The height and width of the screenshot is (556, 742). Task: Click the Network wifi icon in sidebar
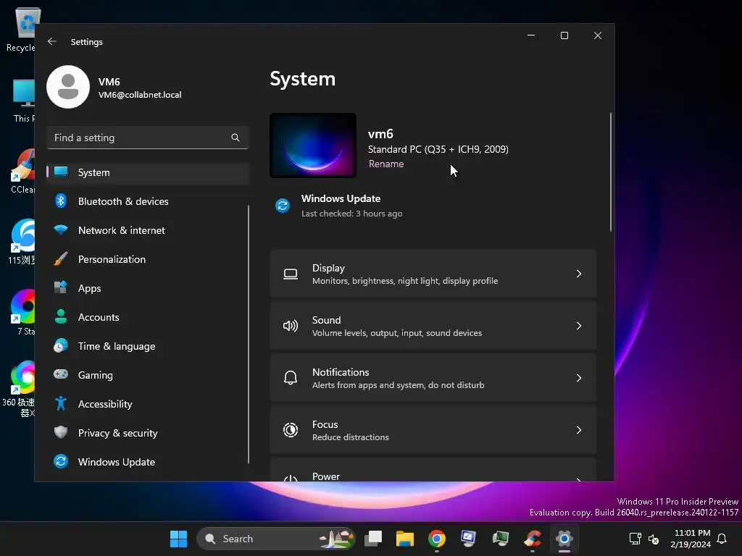click(61, 229)
